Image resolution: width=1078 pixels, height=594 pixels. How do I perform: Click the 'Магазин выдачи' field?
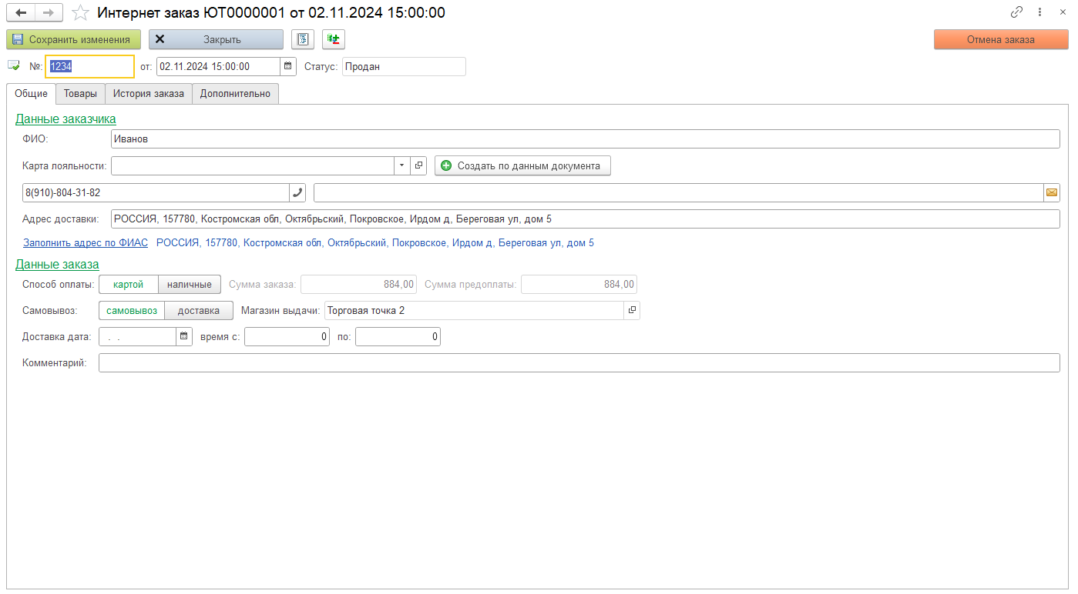click(474, 310)
